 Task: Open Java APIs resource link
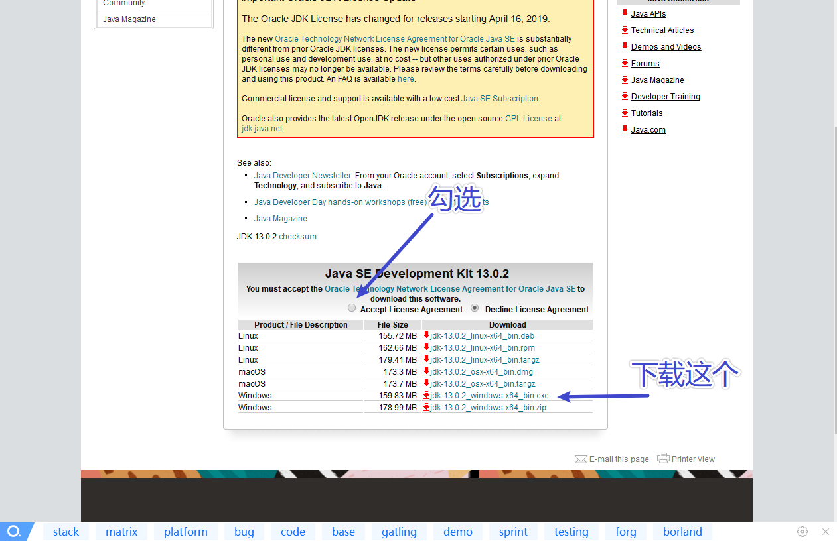pyautogui.click(x=648, y=14)
